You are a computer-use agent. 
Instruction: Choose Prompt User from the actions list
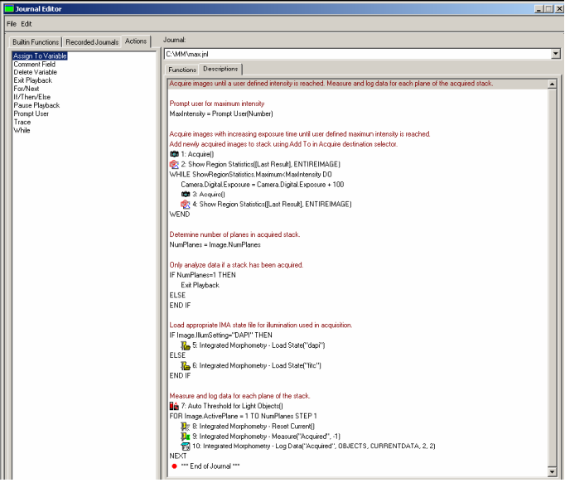click(31, 113)
